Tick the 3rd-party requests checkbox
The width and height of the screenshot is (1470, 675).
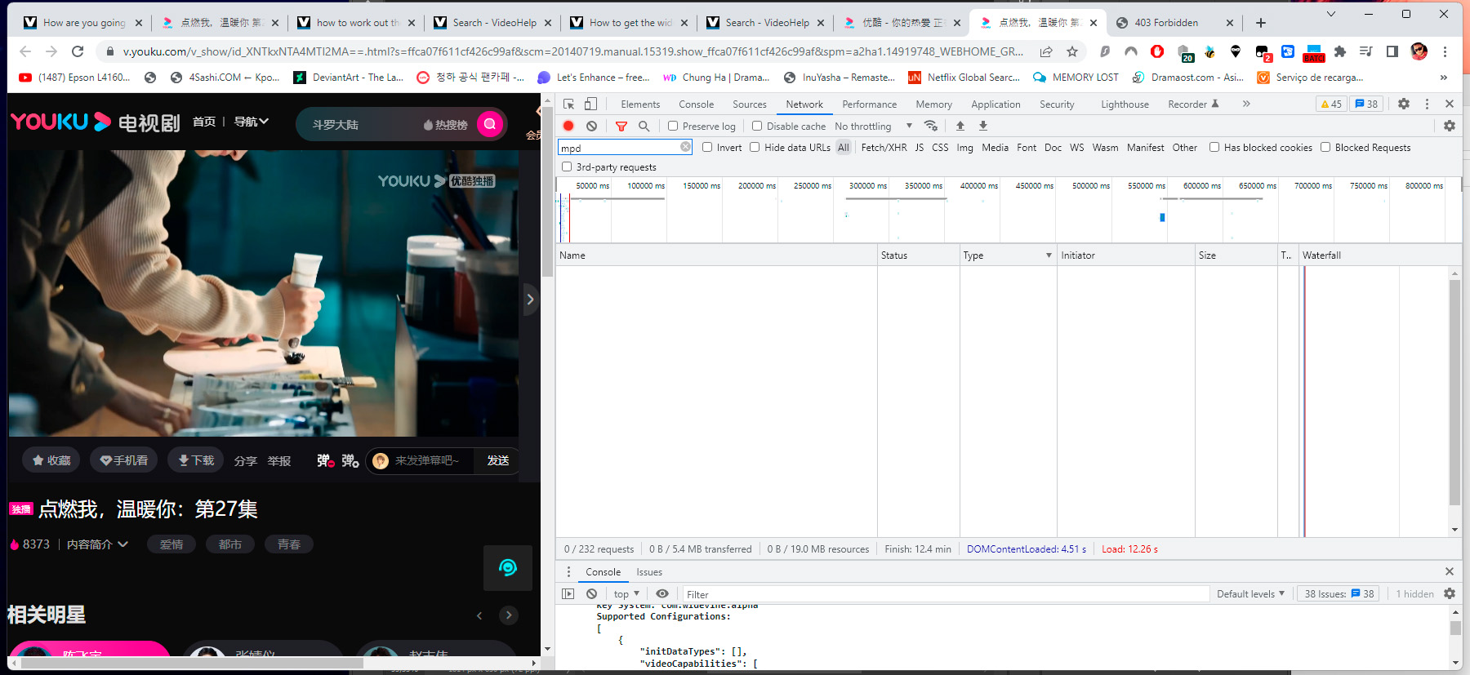(x=567, y=167)
